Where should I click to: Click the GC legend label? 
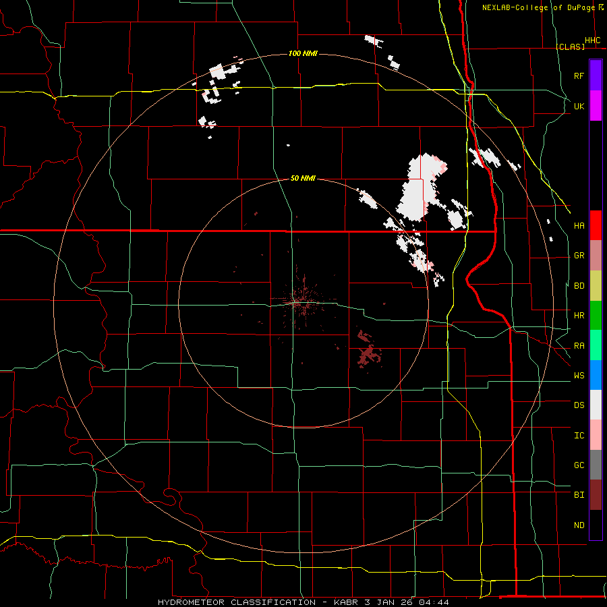tap(579, 465)
